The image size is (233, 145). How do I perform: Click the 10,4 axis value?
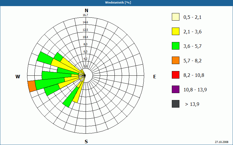tap(85, 37)
